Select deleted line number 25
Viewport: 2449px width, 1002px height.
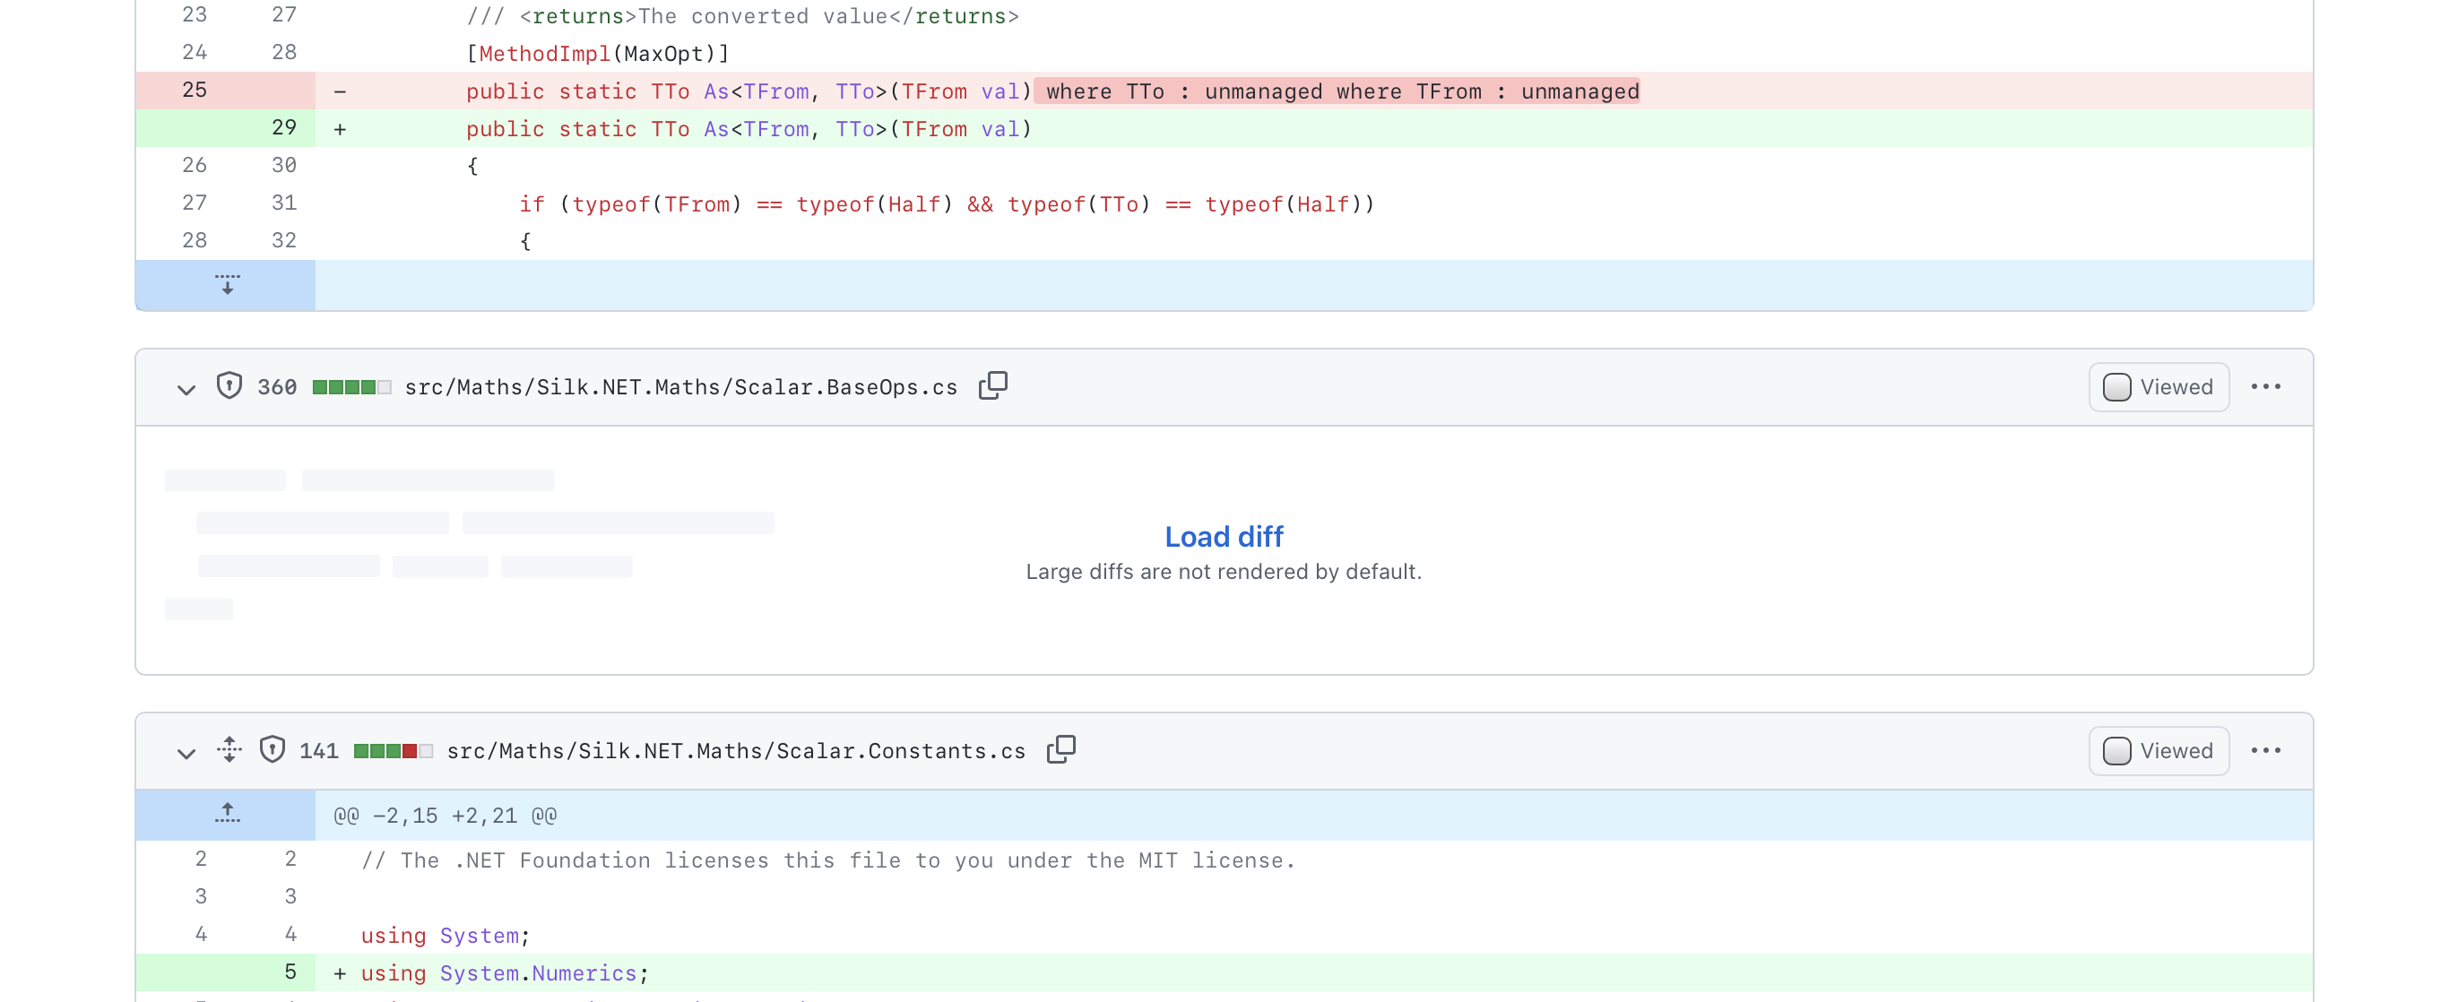195,91
